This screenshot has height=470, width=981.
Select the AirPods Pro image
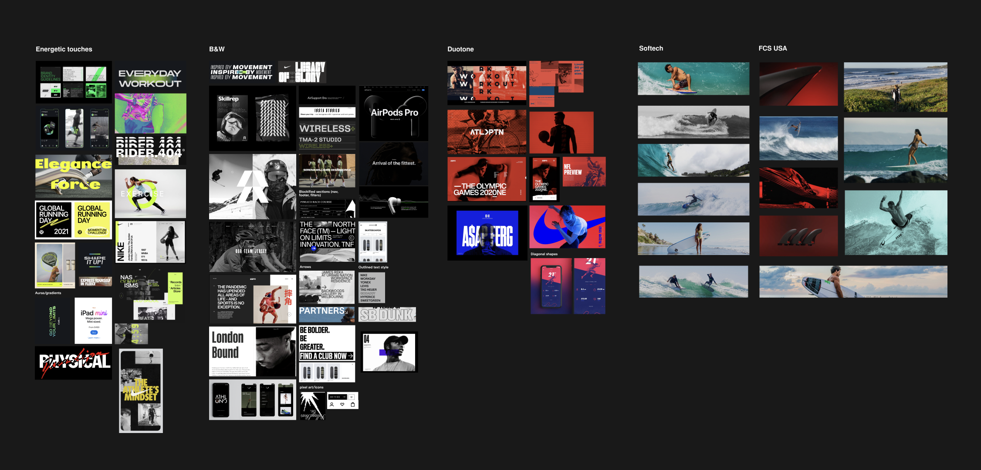(394, 113)
